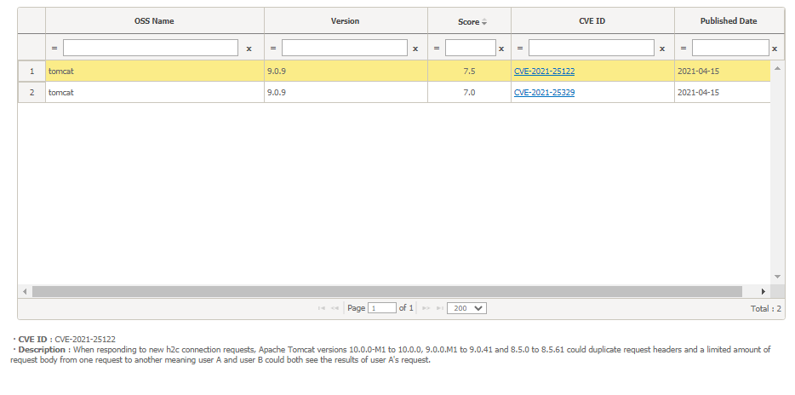
Task: Open rows-per-page dropdown showing 200
Action: [466, 308]
